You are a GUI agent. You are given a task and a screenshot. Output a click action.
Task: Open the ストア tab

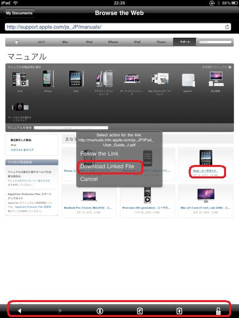pyautogui.click(x=41, y=42)
